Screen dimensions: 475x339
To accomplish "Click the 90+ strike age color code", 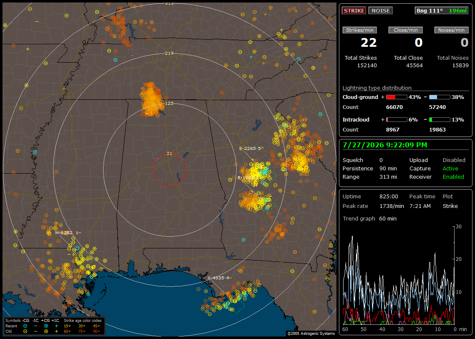I will [x=96, y=331].
